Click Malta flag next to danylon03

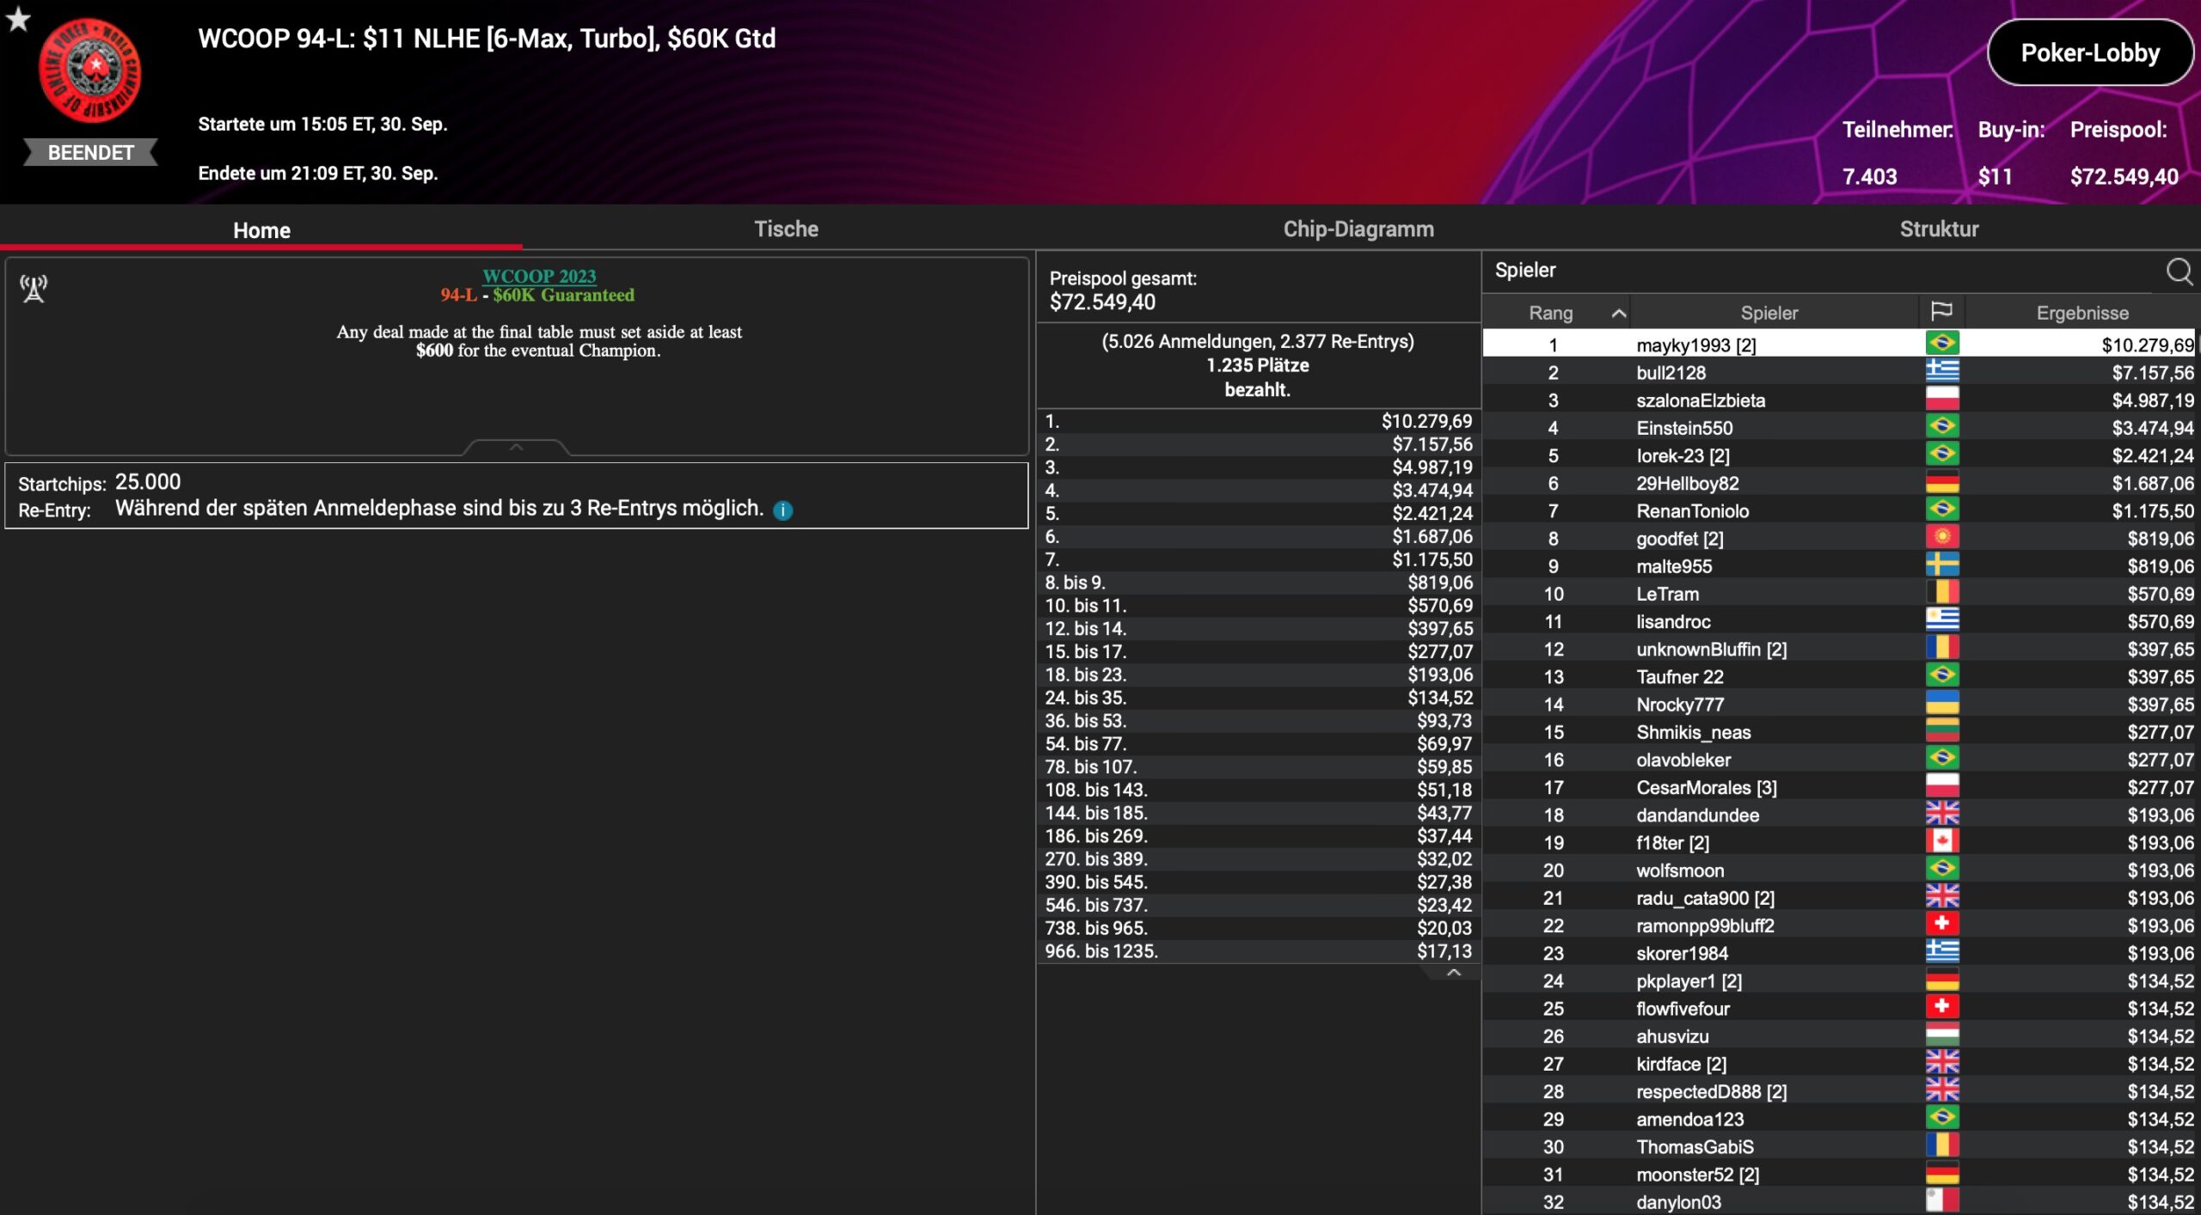click(1942, 1200)
